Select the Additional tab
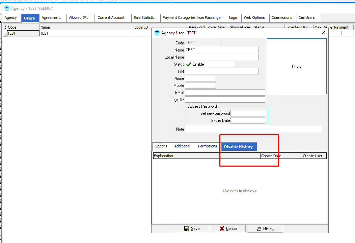355x243 pixels. (182, 146)
